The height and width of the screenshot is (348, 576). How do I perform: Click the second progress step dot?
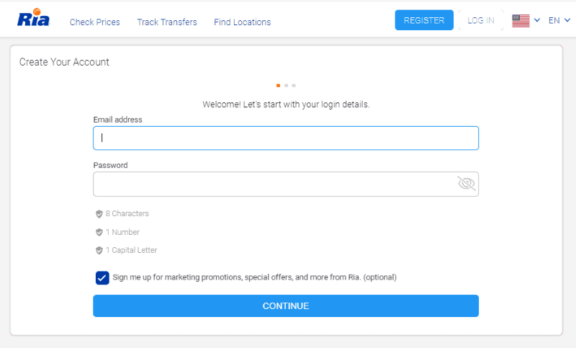[x=286, y=86]
